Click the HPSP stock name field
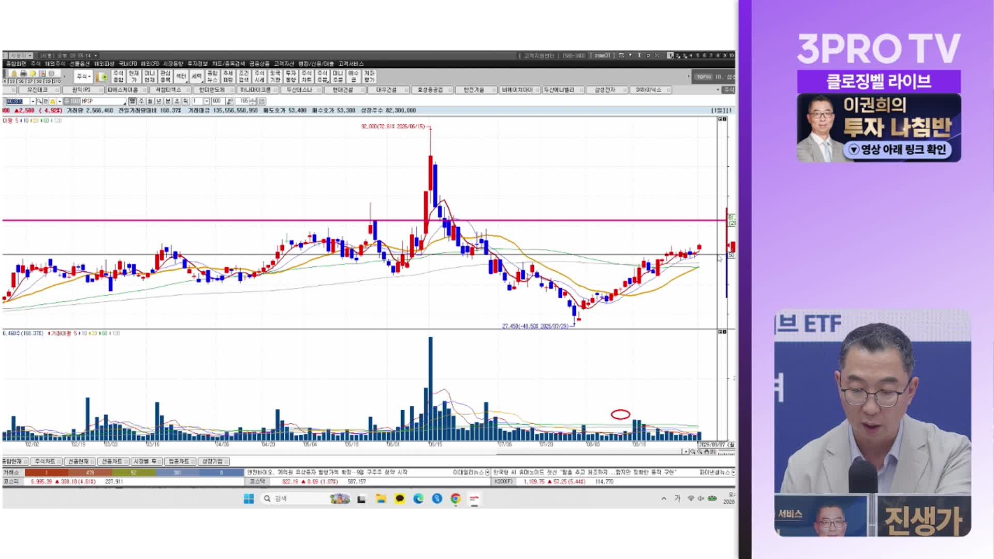The image size is (994, 559). pyautogui.click(x=103, y=101)
